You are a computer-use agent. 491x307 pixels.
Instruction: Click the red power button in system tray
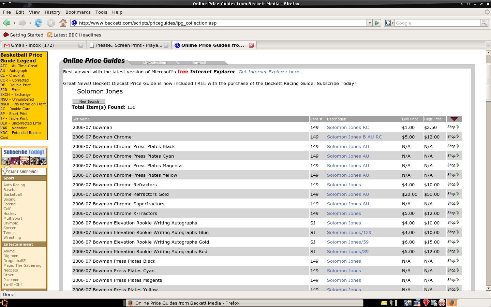[442, 303]
